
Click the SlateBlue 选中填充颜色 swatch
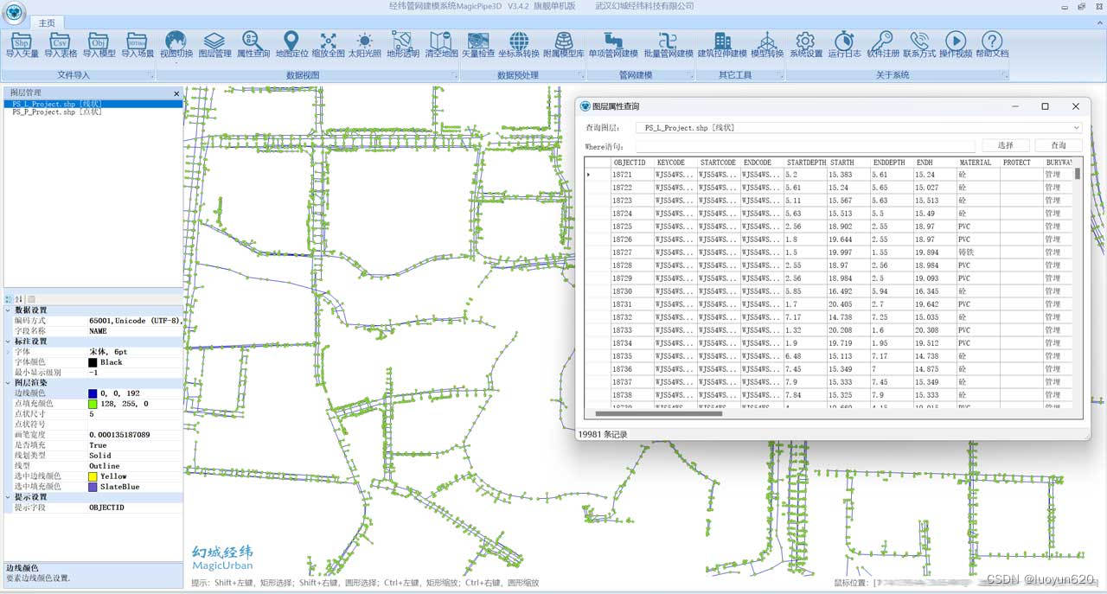[93, 487]
